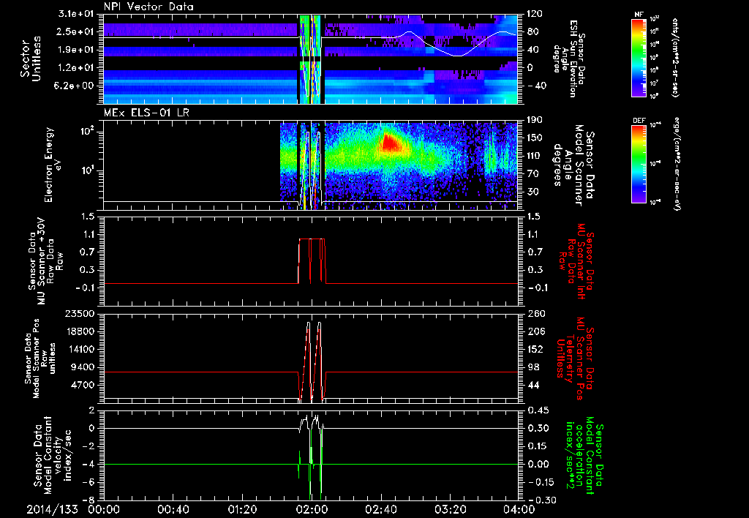749x518 pixels.
Task: Click the "00:40" time axis label
Action: point(173,509)
